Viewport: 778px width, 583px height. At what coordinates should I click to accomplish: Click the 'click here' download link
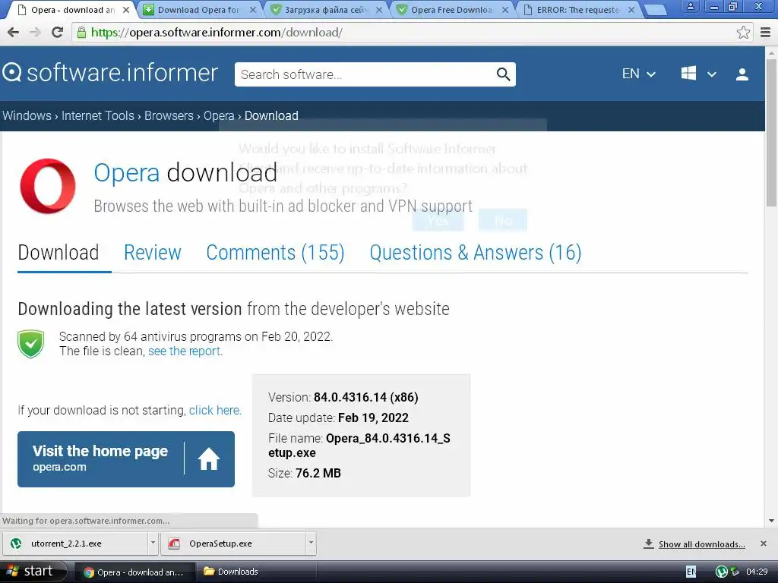coord(215,410)
